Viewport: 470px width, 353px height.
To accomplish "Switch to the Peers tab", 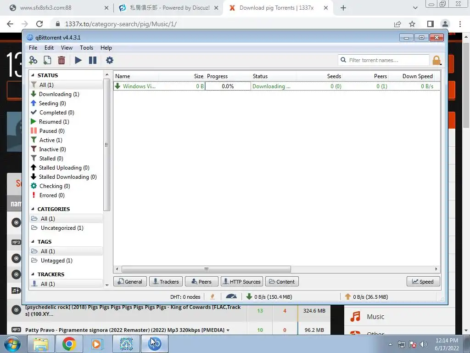I will (x=201, y=282).
